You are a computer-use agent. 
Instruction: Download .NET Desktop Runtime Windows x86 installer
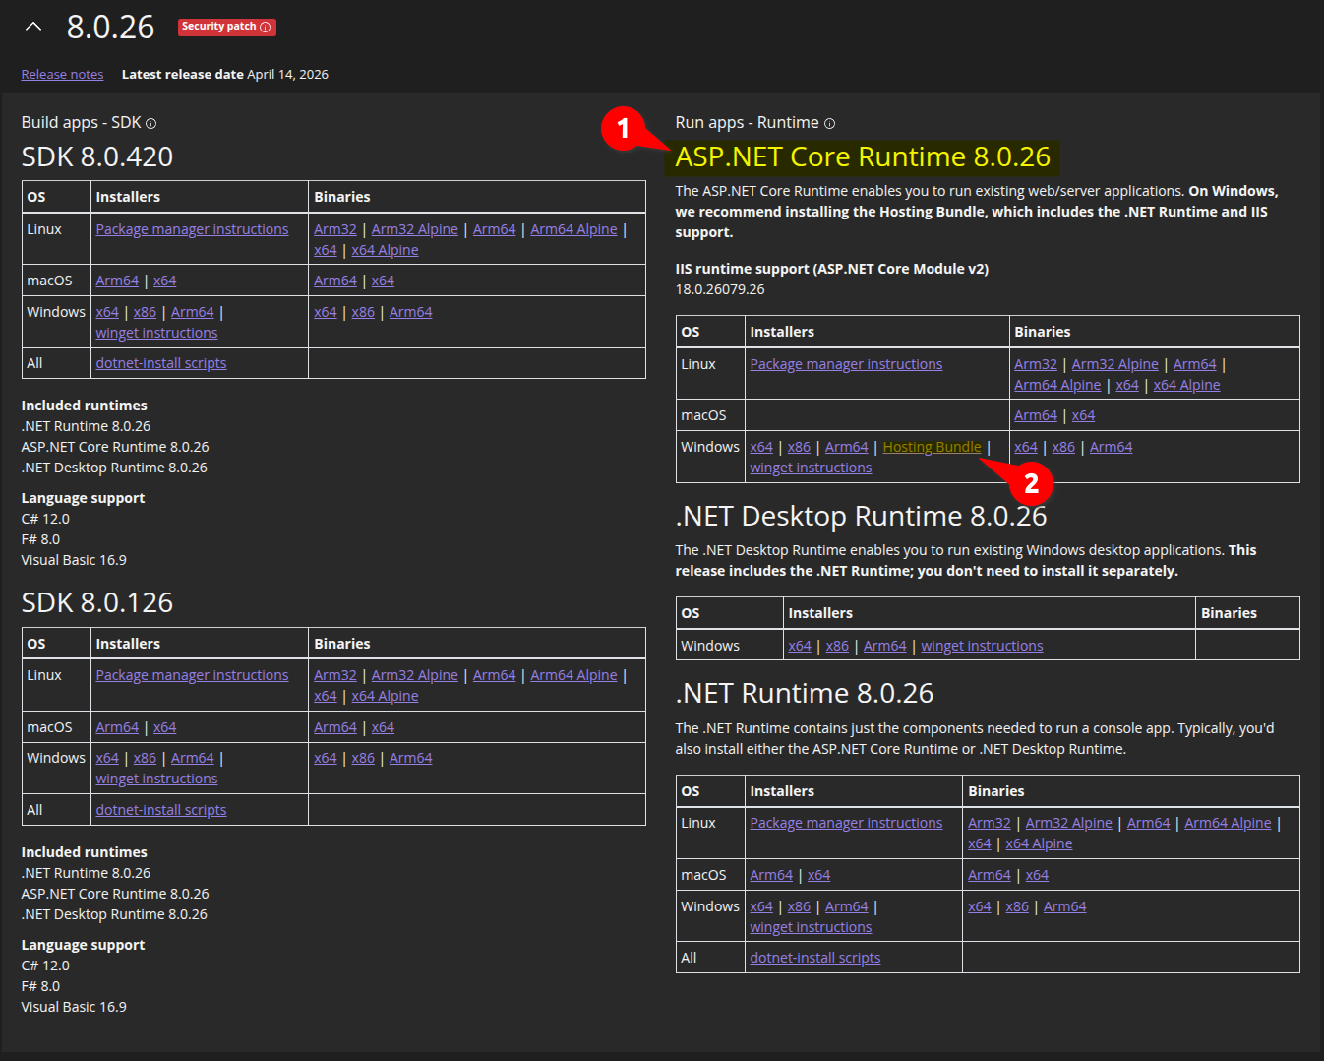(x=837, y=646)
